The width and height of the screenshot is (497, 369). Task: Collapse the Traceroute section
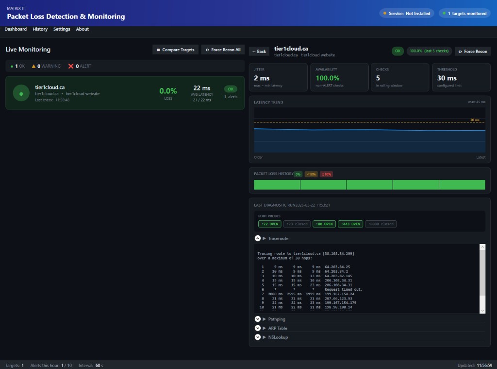click(x=258, y=238)
